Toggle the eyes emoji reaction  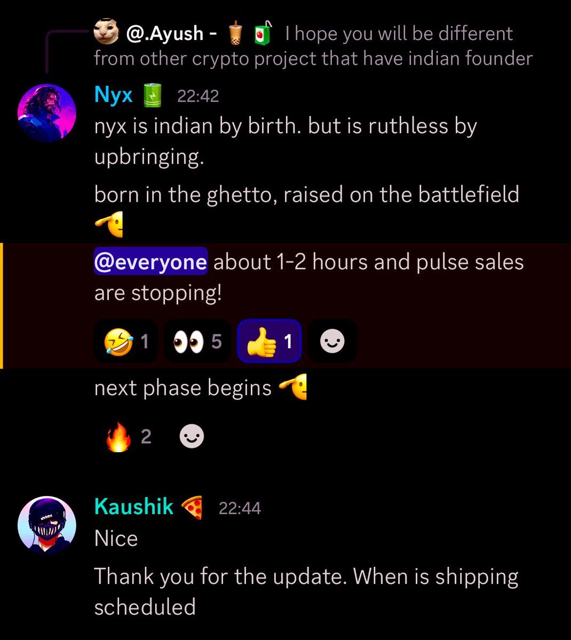click(x=197, y=341)
